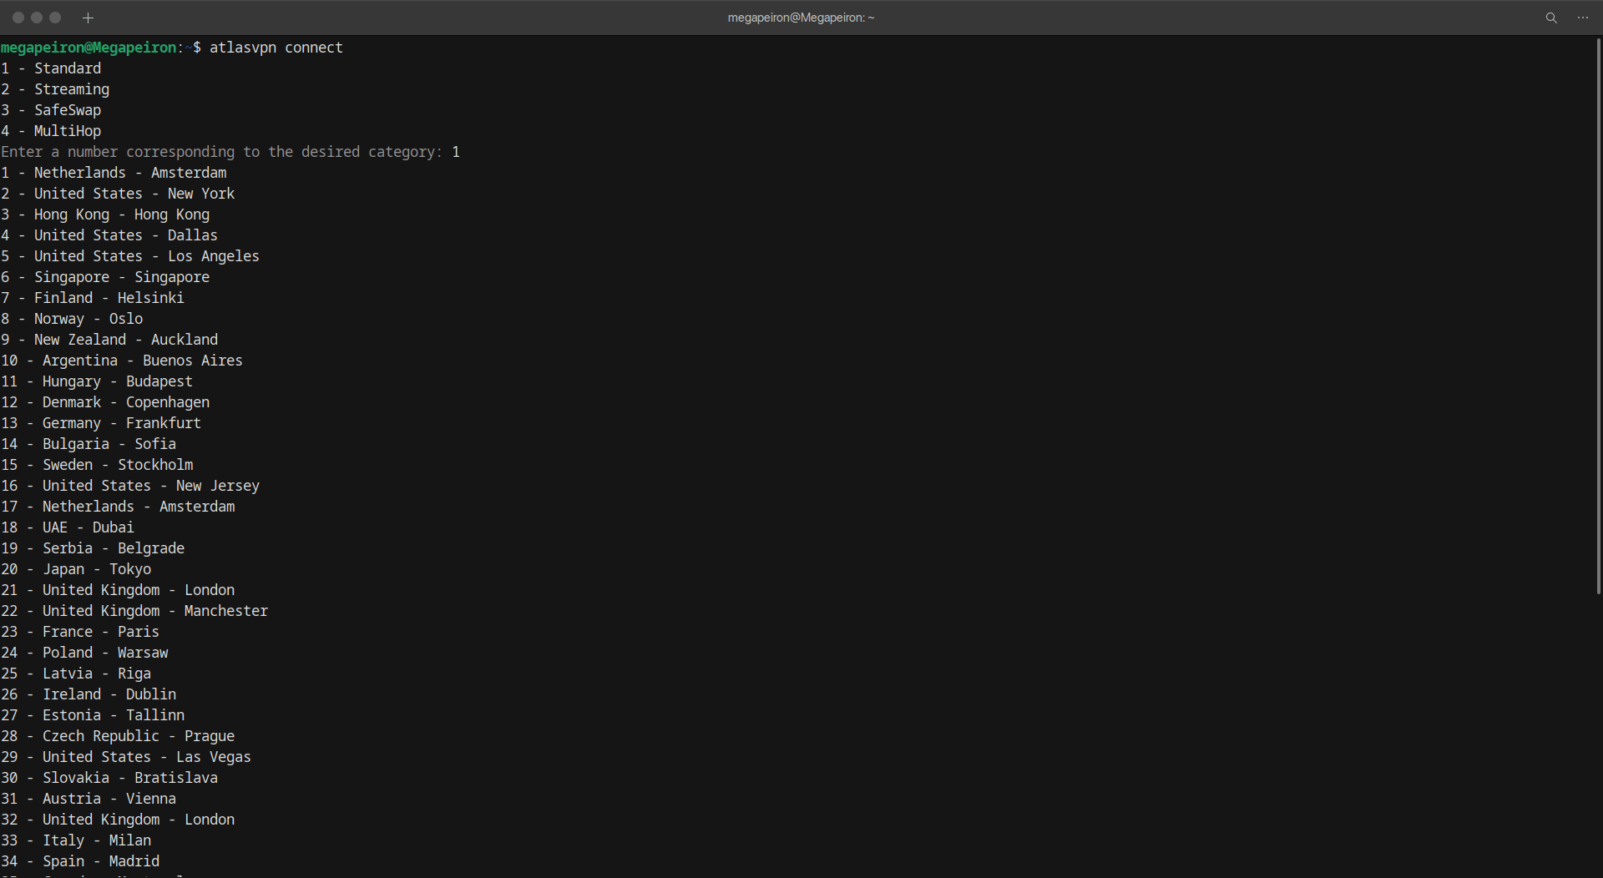The image size is (1603, 878).
Task: Click line '28 - Czech Republic - Prague'
Action: click(x=118, y=736)
